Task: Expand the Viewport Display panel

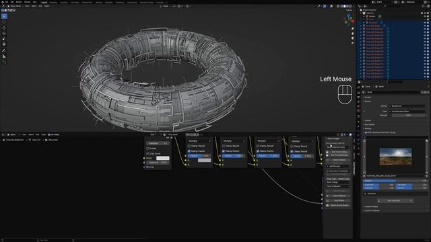Action: point(371,206)
